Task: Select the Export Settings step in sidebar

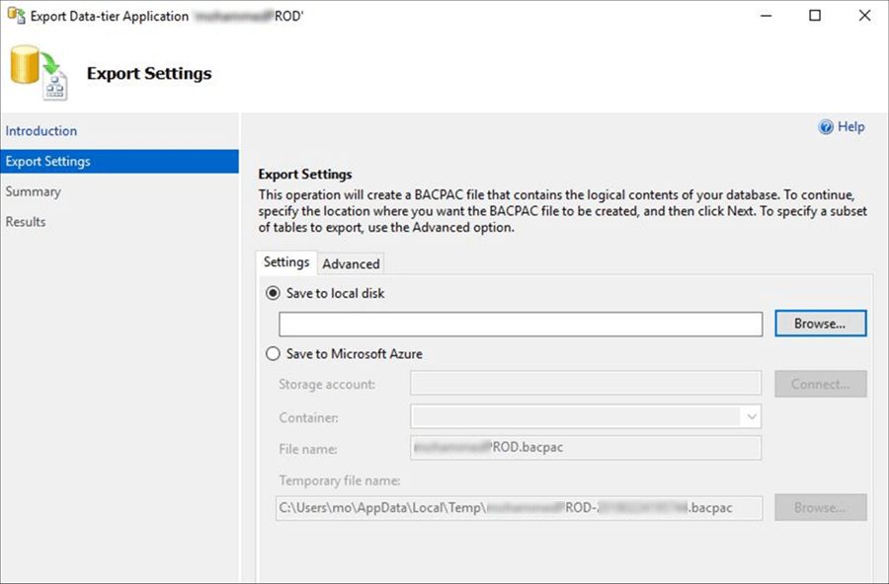Action: click(120, 162)
